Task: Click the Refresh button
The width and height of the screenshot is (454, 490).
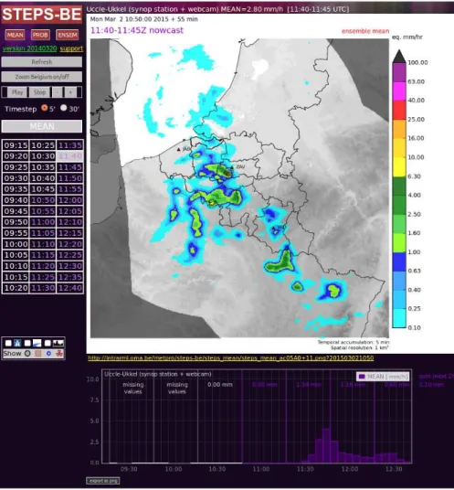Action: (x=42, y=62)
